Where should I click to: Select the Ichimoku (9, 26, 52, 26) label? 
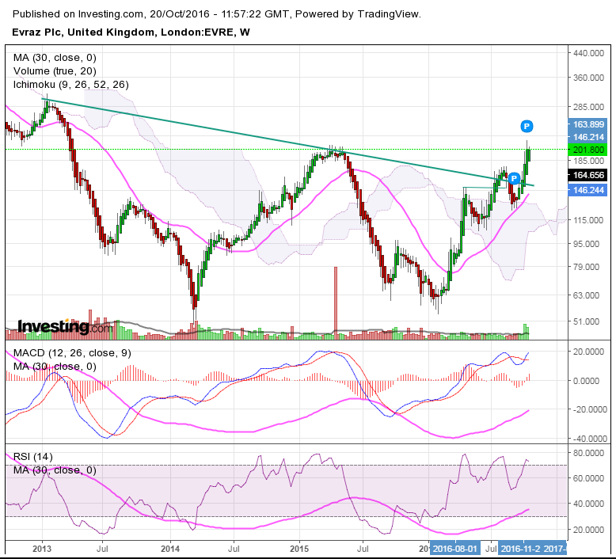[70, 85]
